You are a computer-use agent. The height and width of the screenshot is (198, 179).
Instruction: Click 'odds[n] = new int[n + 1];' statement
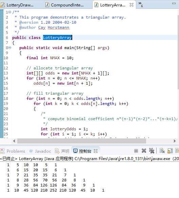tap(63, 83)
